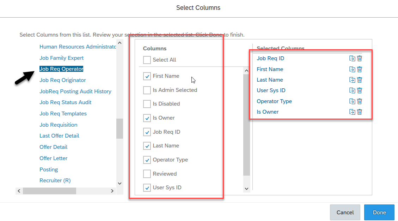The width and height of the screenshot is (398, 221).
Task: Click Job Req ID in Selected Columns
Action: click(270, 58)
